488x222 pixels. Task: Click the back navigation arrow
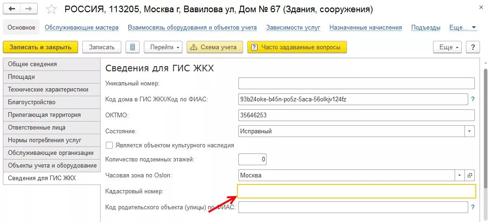[x=12, y=9]
